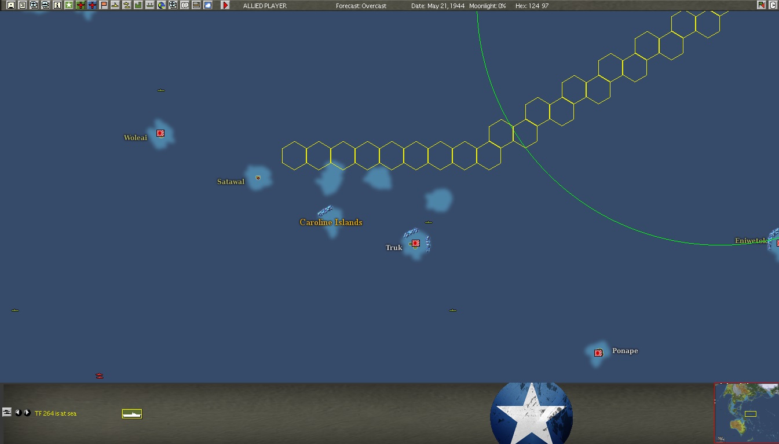Click the Truk map label

(x=394, y=248)
